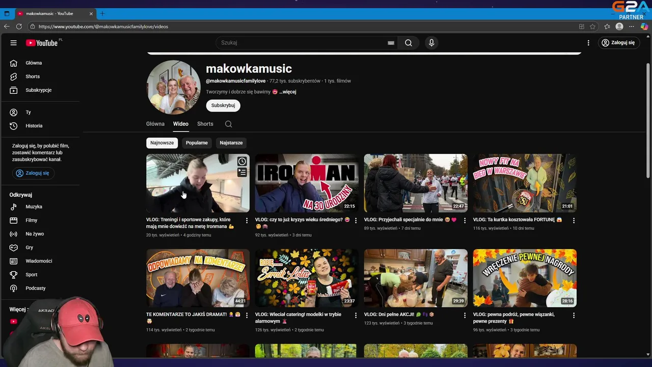Click the search magnifier button
Viewport: 652px width, 367px height.
409,43
